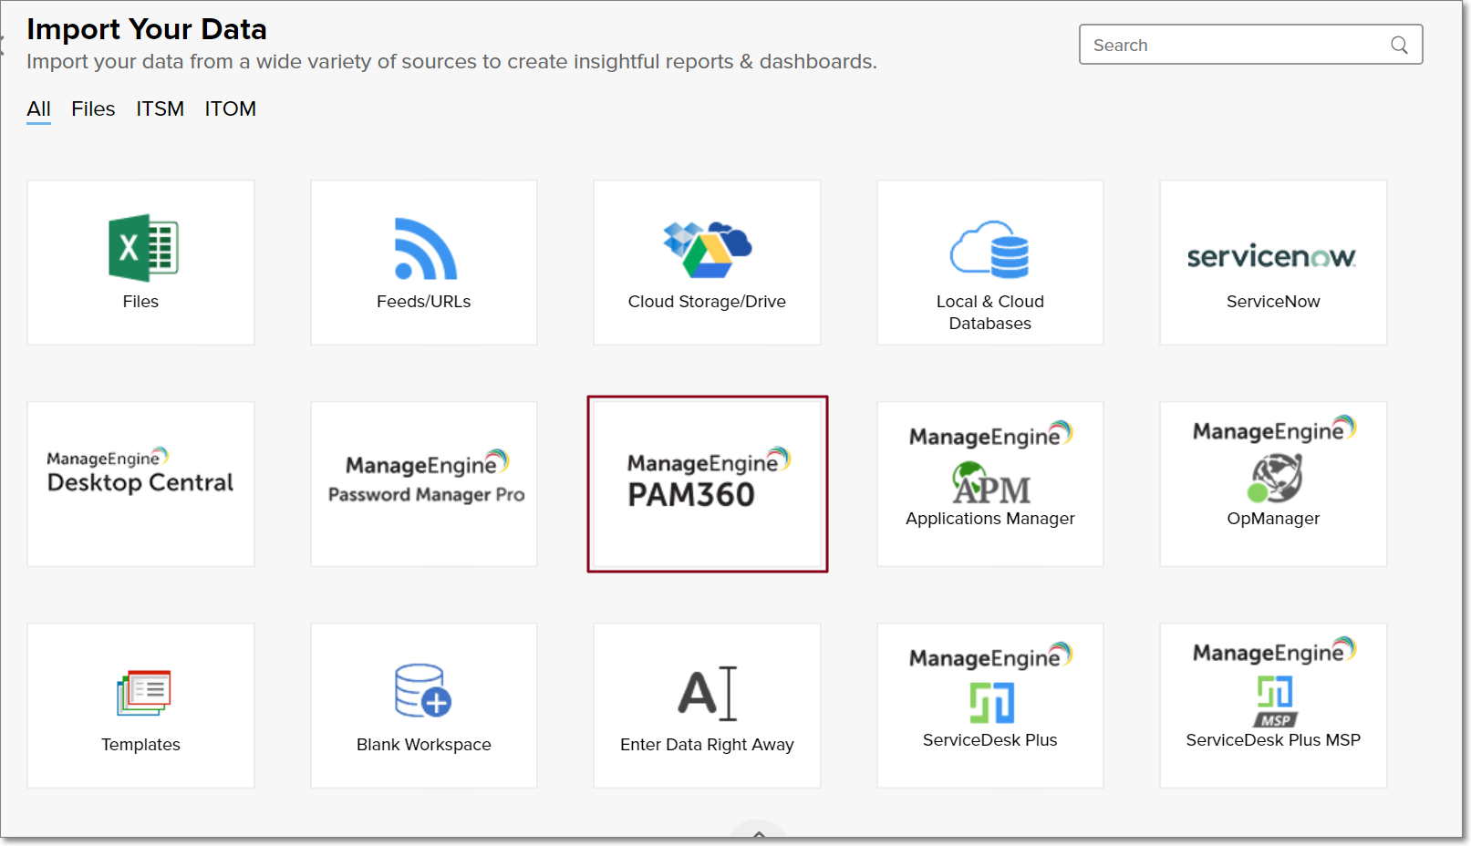Select the ManageEngine PAM360 tile

pos(708,484)
